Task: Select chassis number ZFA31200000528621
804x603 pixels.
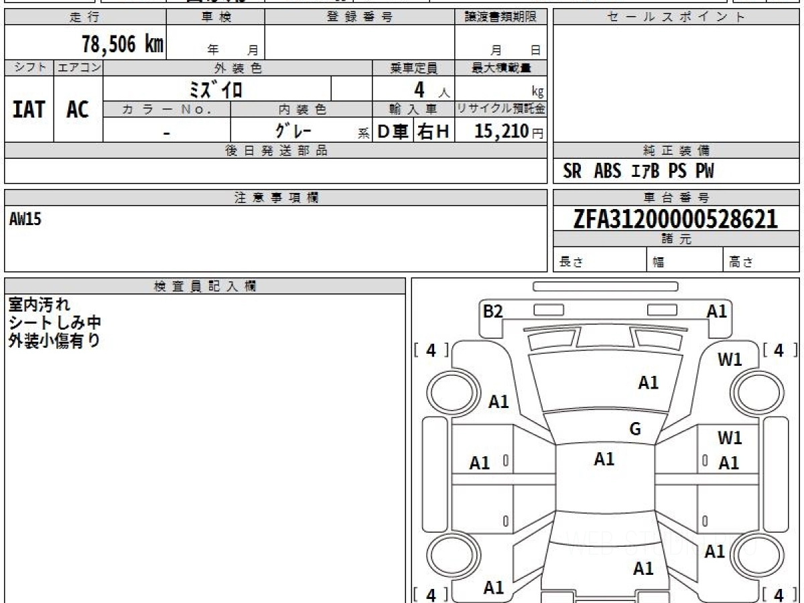Action: click(x=676, y=218)
